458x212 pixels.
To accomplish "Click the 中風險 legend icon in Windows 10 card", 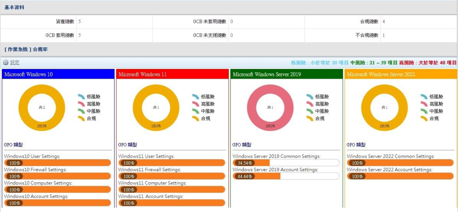I will click(82, 111).
